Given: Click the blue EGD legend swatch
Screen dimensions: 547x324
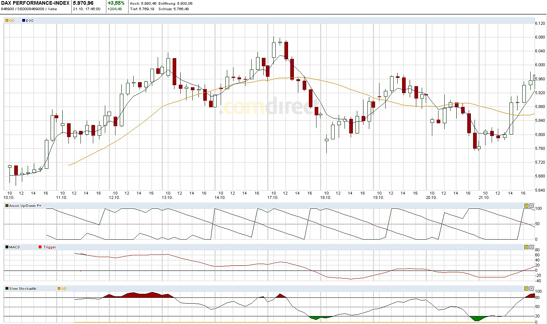Looking at the screenshot, I should 24,21.
